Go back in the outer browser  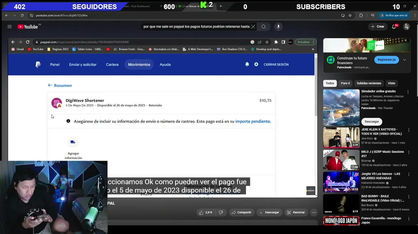(7, 15)
